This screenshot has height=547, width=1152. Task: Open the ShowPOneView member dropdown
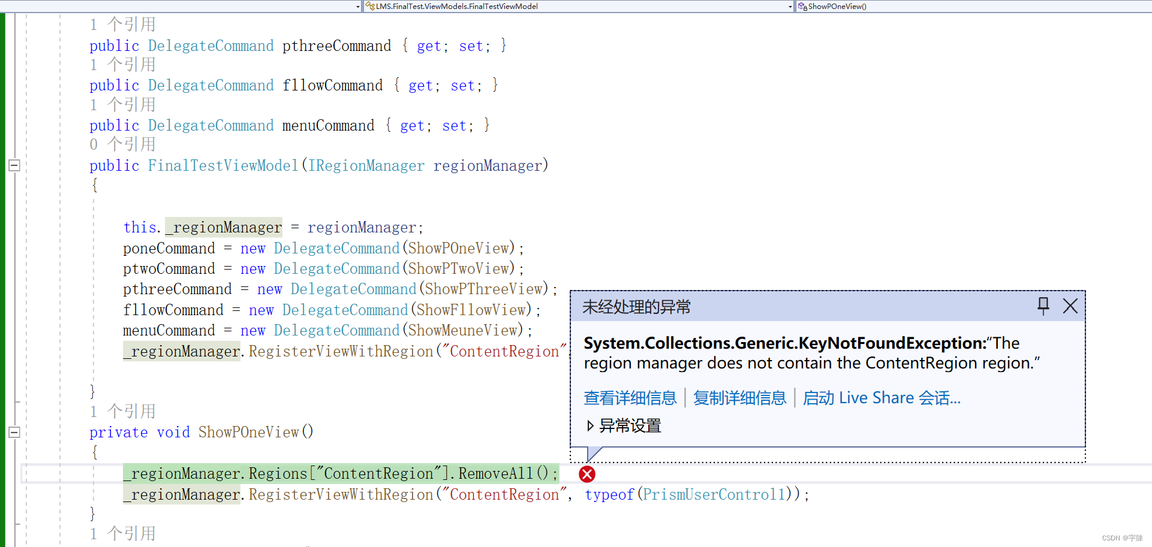(974, 7)
